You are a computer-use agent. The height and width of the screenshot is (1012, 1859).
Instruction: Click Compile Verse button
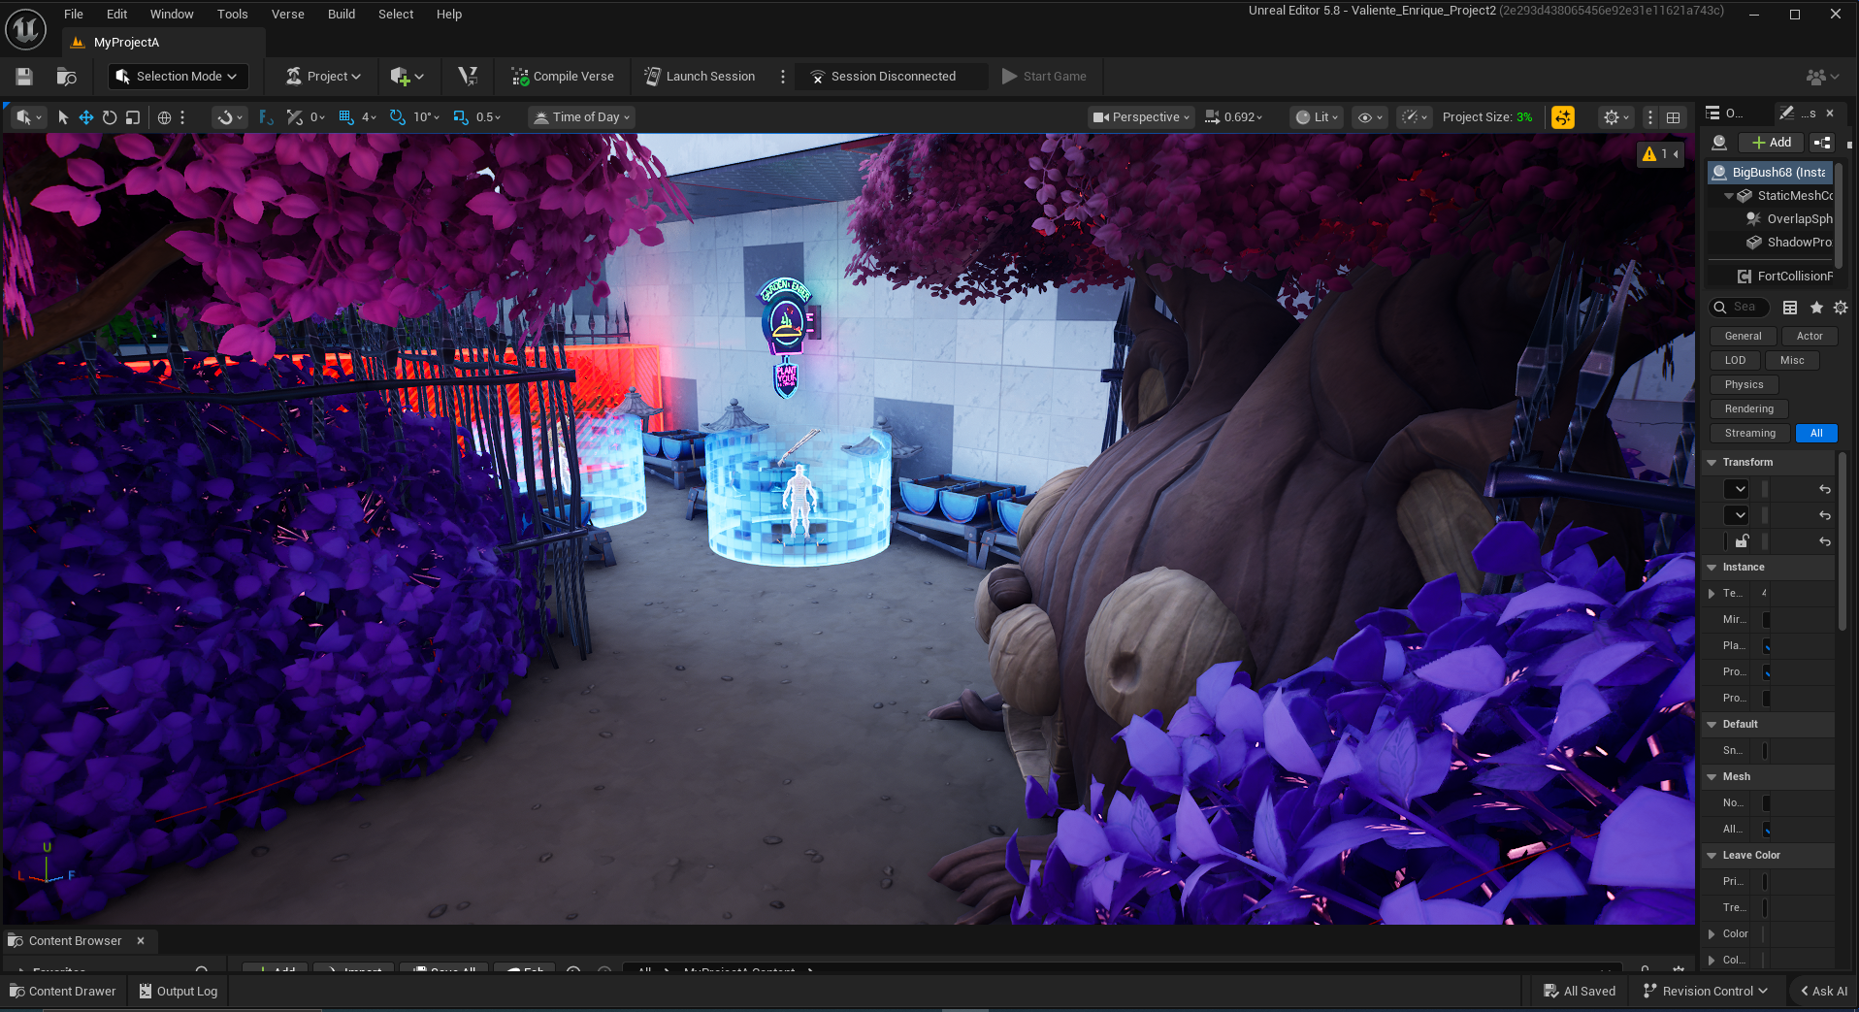pyautogui.click(x=563, y=77)
